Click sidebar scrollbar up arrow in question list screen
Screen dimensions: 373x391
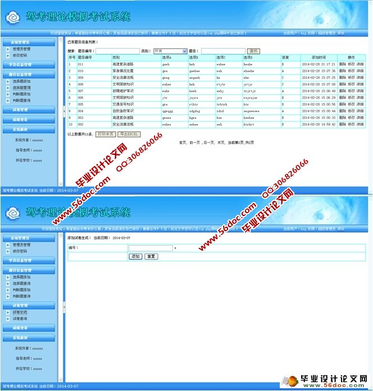pos(61,40)
